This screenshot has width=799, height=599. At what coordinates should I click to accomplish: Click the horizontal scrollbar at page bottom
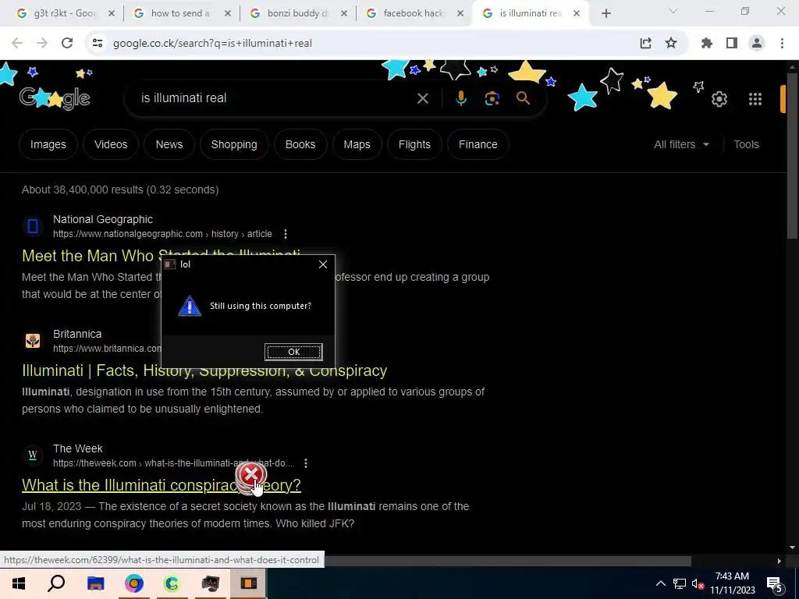point(507,561)
